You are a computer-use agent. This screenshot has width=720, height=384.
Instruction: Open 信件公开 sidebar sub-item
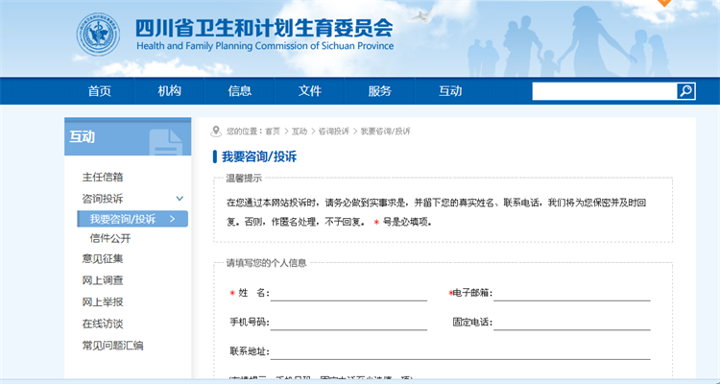[110, 238]
